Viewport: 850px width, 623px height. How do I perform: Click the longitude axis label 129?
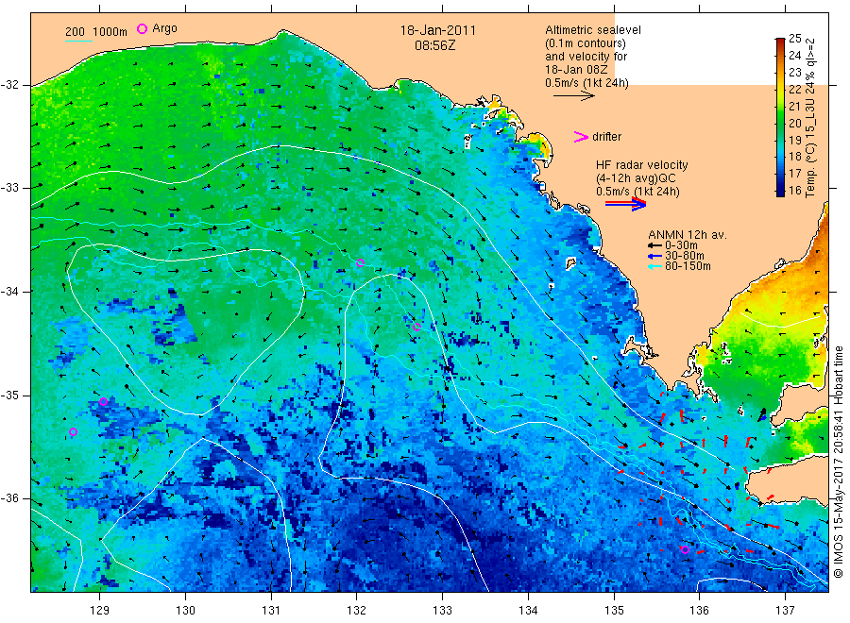[x=100, y=611]
